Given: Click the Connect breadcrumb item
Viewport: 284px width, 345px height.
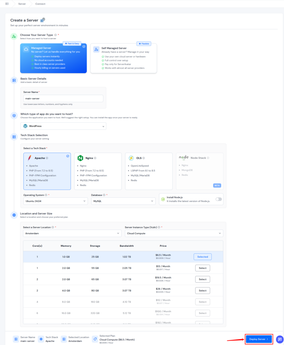Looking at the screenshot, I should pos(40,4).
